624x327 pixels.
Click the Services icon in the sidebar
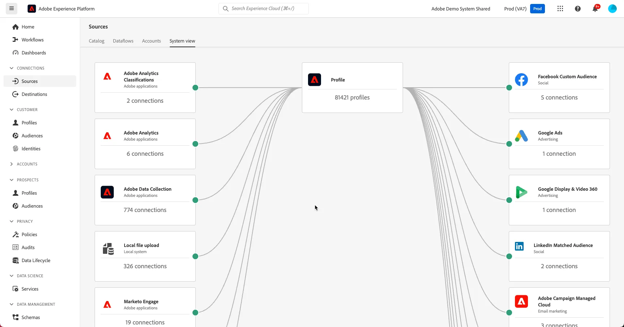pyautogui.click(x=16, y=289)
